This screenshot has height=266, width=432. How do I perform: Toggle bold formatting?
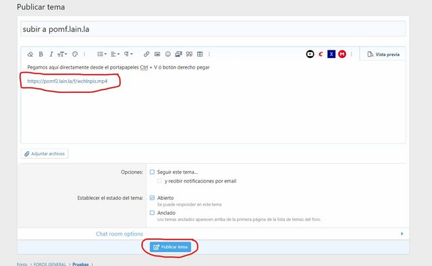40,54
